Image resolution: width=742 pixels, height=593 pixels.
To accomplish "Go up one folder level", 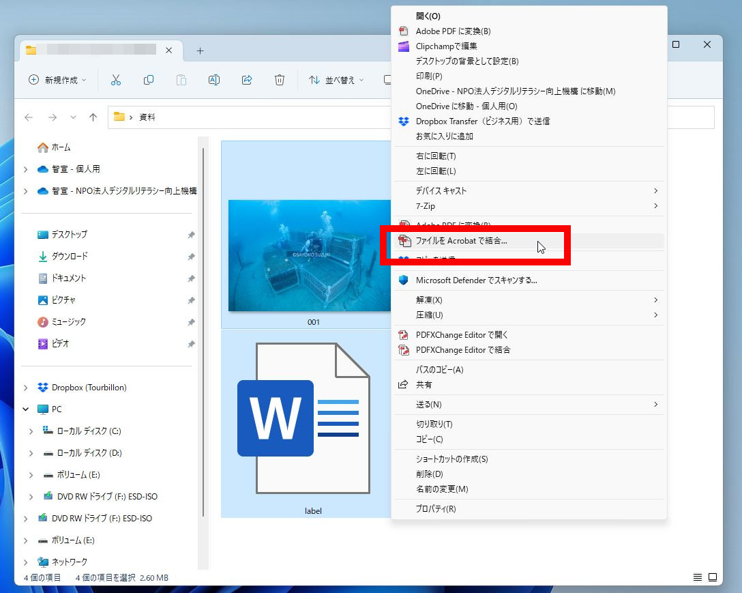I will pos(93,117).
